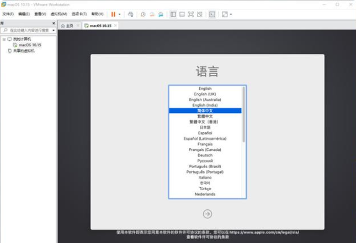Select Español (Latinoamérica) language

[x=205, y=138]
